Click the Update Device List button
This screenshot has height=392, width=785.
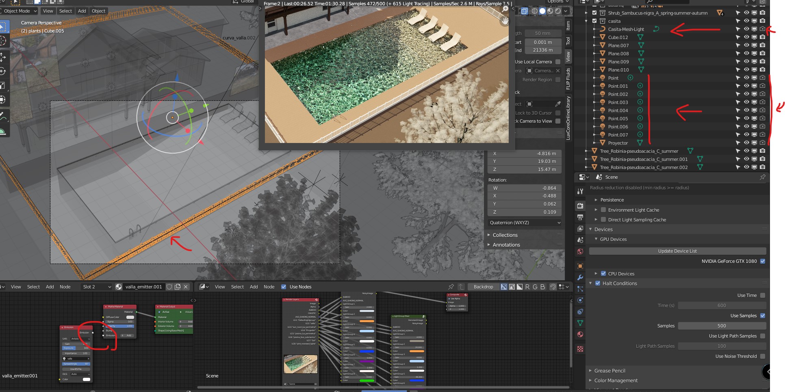[x=677, y=251]
